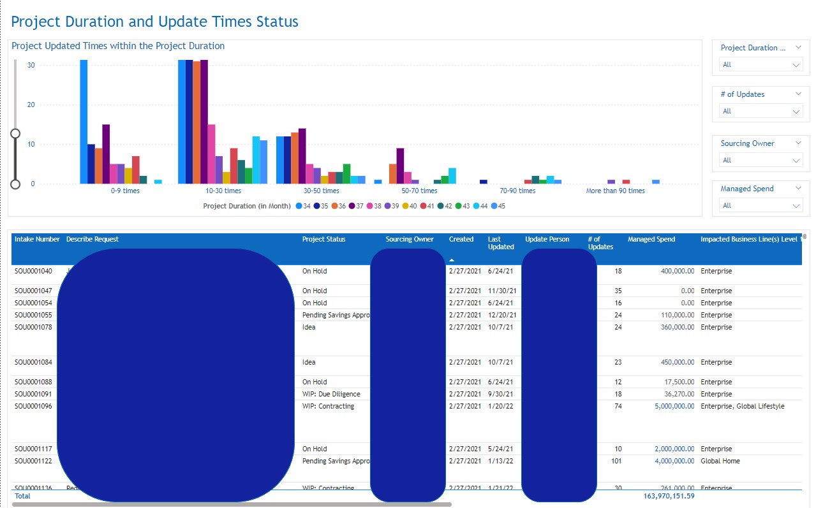
Task: Click the 5,000,000.00 managed spend value
Action: (674, 406)
